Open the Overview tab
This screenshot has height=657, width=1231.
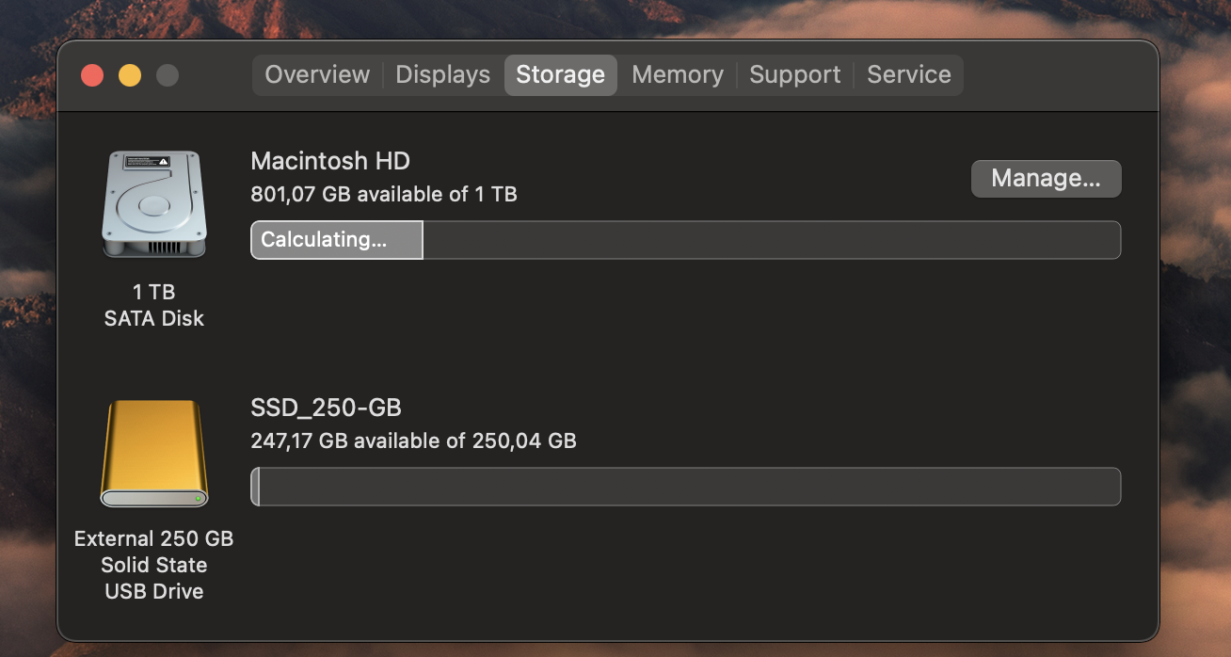[317, 75]
